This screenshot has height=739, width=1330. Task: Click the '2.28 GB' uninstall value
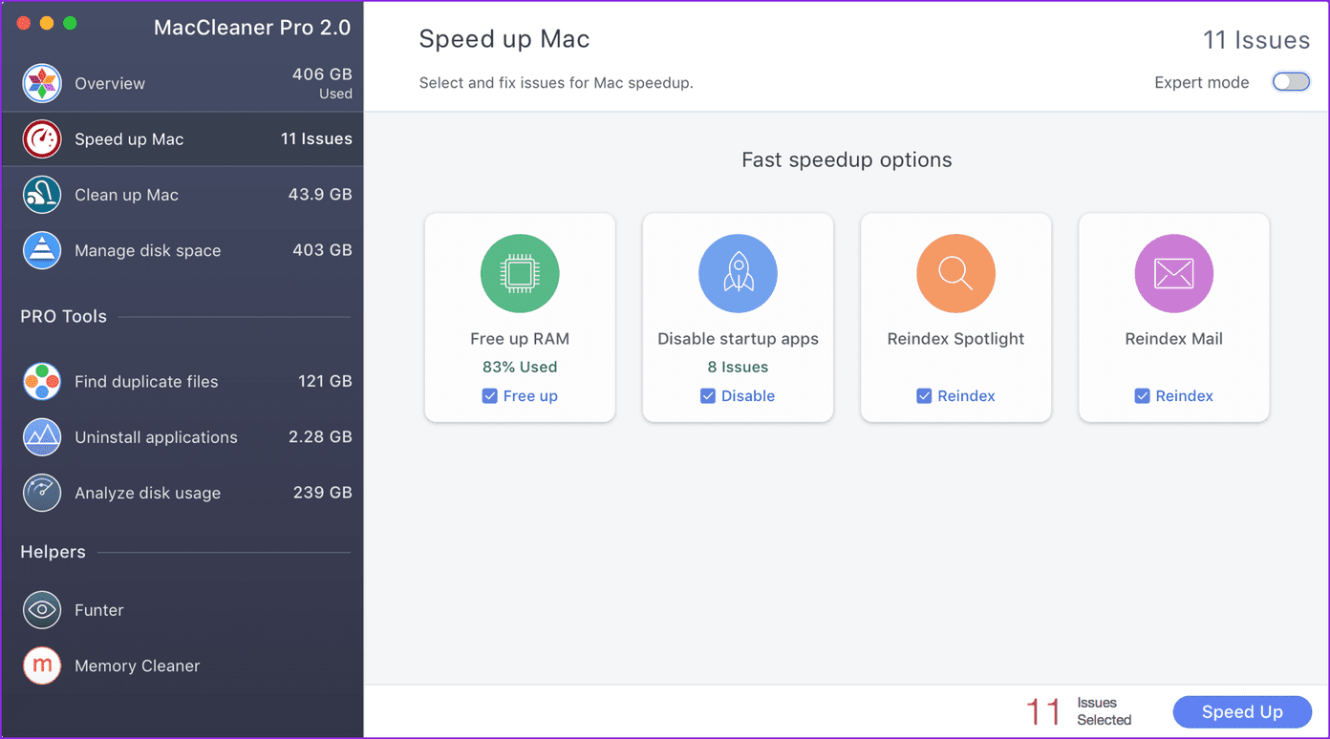pos(320,437)
